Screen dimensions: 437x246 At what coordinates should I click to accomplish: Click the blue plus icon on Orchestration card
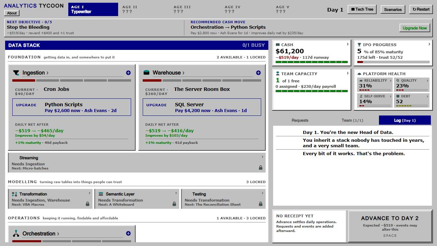(128, 234)
